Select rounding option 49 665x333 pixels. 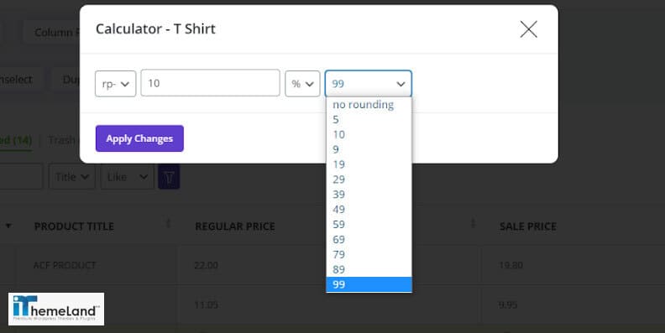tap(369, 210)
